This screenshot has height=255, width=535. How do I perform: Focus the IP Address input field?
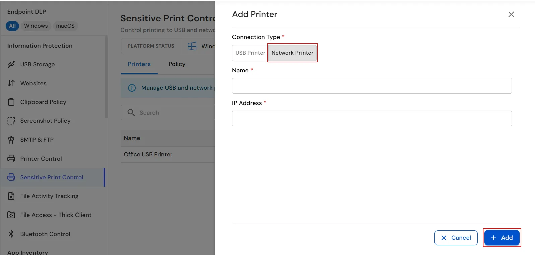coord(372,118)
